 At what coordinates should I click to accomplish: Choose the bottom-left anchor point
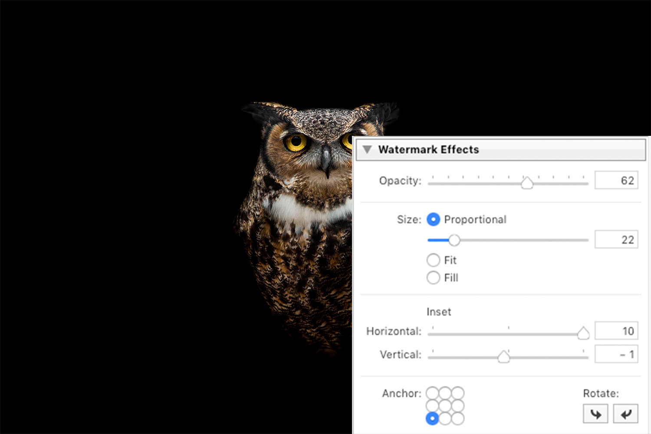pos(432,419)
